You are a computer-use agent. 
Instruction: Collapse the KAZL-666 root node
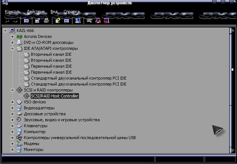tap(5, 31)
